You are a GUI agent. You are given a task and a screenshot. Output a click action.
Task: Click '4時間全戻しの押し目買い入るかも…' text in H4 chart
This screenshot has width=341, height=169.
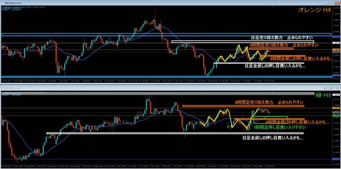[301, 59]
